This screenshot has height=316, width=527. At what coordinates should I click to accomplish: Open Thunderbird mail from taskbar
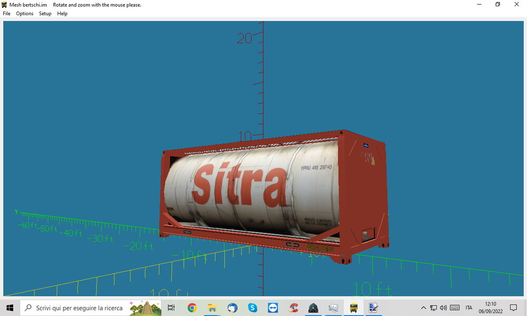[232, 308]
